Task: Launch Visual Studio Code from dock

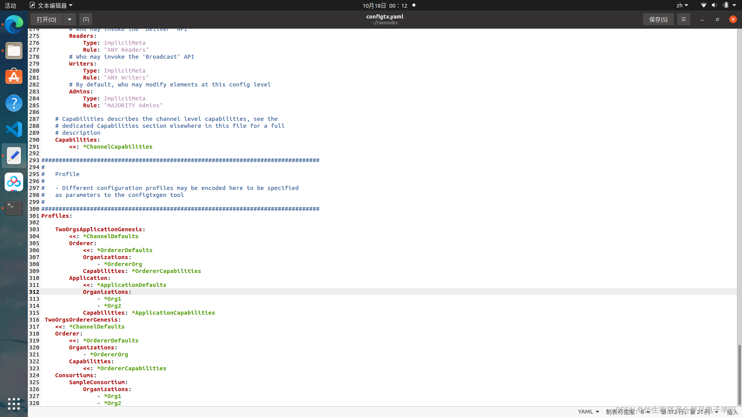Action: (x=14, y=129)
